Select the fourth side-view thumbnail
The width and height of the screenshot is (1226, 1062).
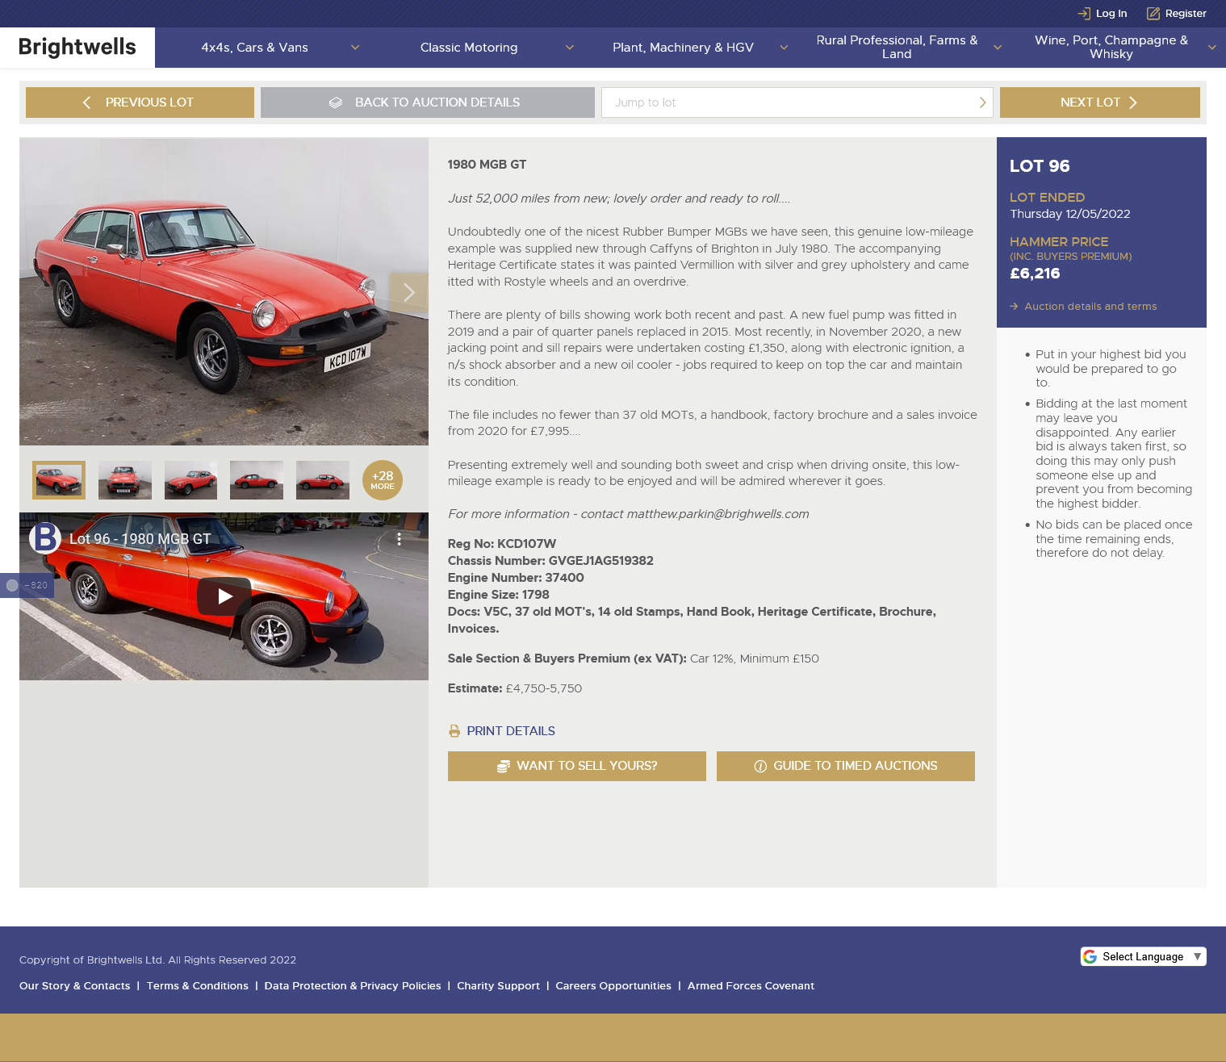(x=257, y=480)
